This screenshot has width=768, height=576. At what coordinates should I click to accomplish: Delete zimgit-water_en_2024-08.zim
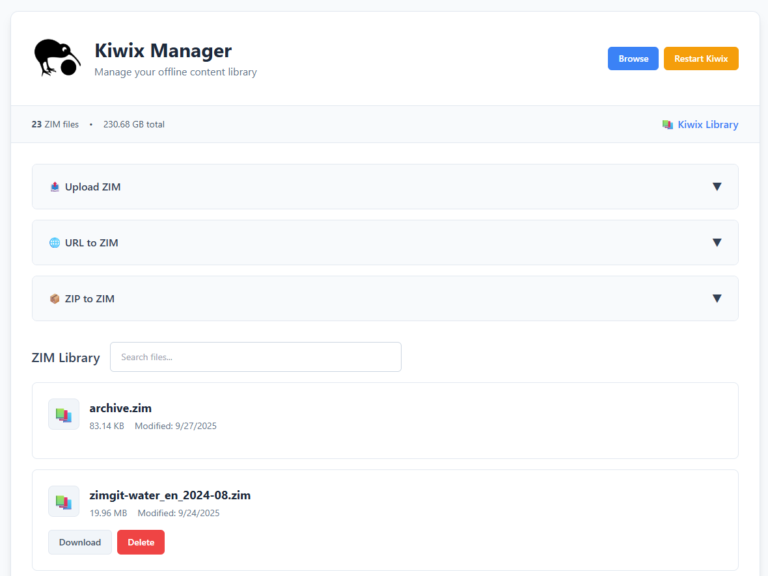(x=141, y=542)
